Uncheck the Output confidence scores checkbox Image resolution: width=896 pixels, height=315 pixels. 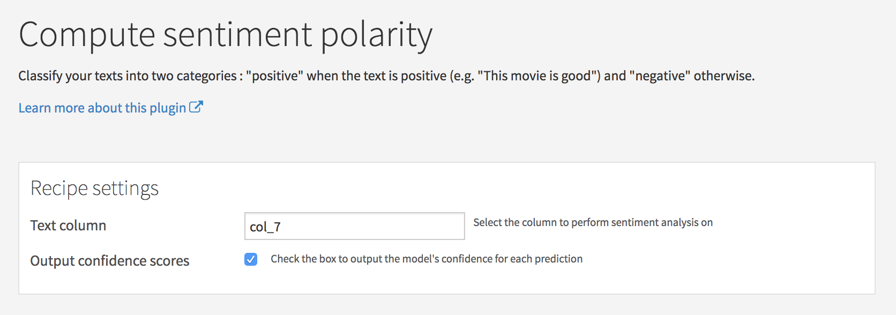tap(251, 259)
